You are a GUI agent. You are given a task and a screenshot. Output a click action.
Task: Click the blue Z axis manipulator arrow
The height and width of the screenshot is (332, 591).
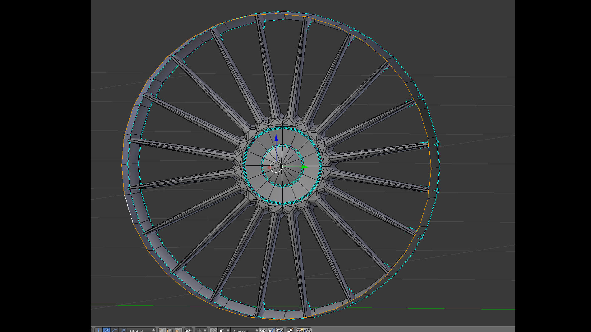[x=276, y=139]
